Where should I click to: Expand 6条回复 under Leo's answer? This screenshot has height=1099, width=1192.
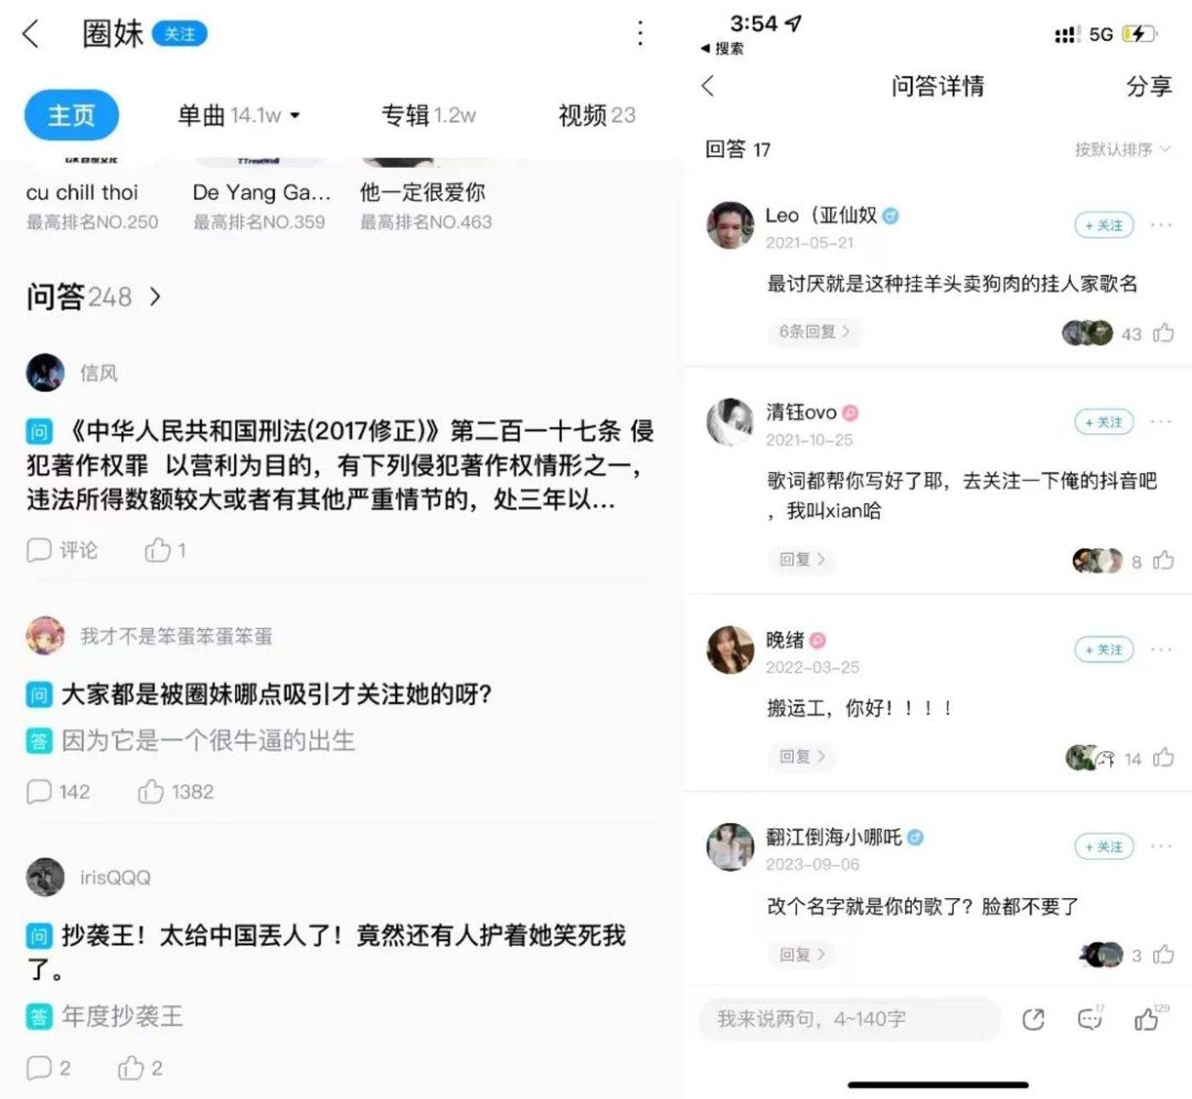[814, 331]
